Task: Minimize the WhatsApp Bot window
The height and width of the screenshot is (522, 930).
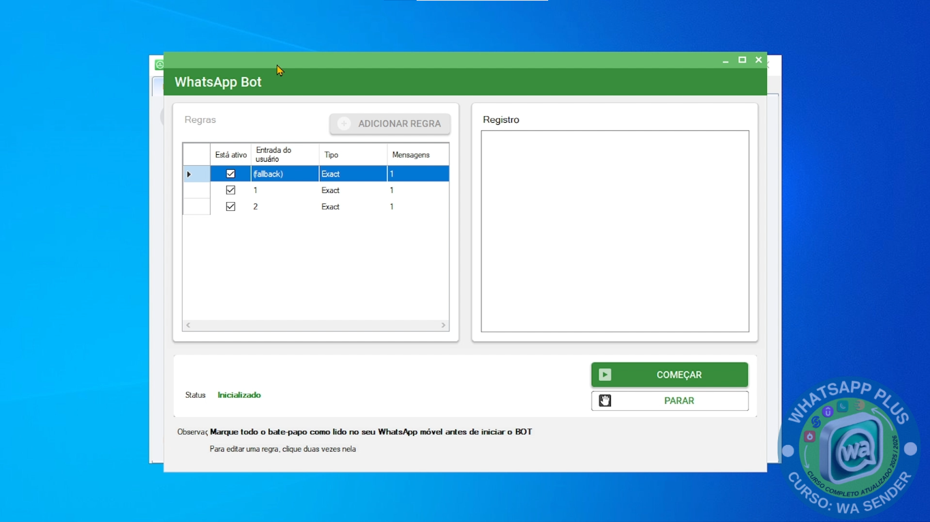Action: tap(725, 60)
